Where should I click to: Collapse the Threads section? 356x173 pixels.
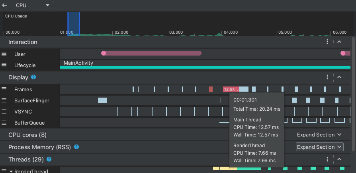pyautogui.click(x=339, y=160)
